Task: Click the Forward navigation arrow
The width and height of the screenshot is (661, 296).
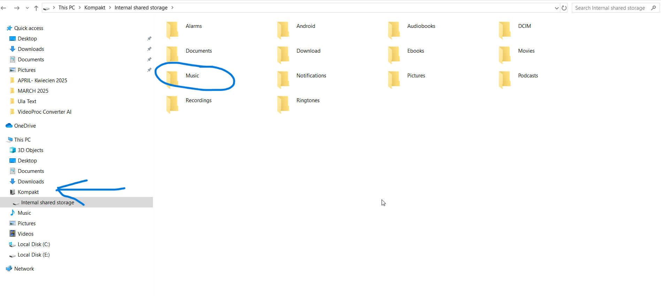Action: 16,8
